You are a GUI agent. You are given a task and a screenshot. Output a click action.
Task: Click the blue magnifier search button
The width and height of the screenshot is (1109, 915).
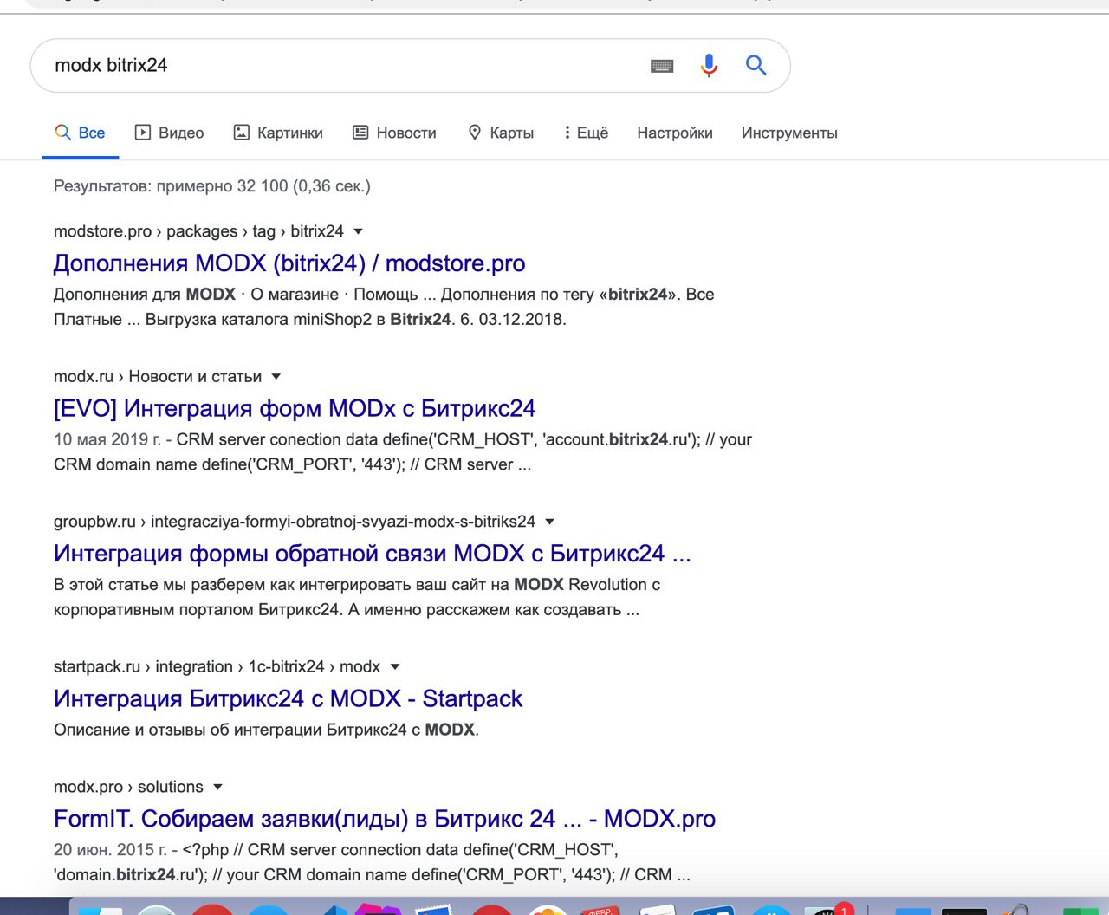[x=756, y=65]
